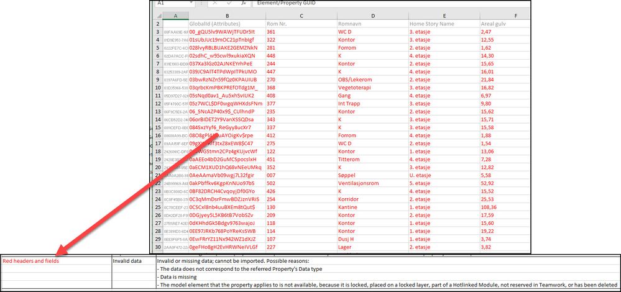
Task: Select the Korridor cell
Action: (373, 199)
